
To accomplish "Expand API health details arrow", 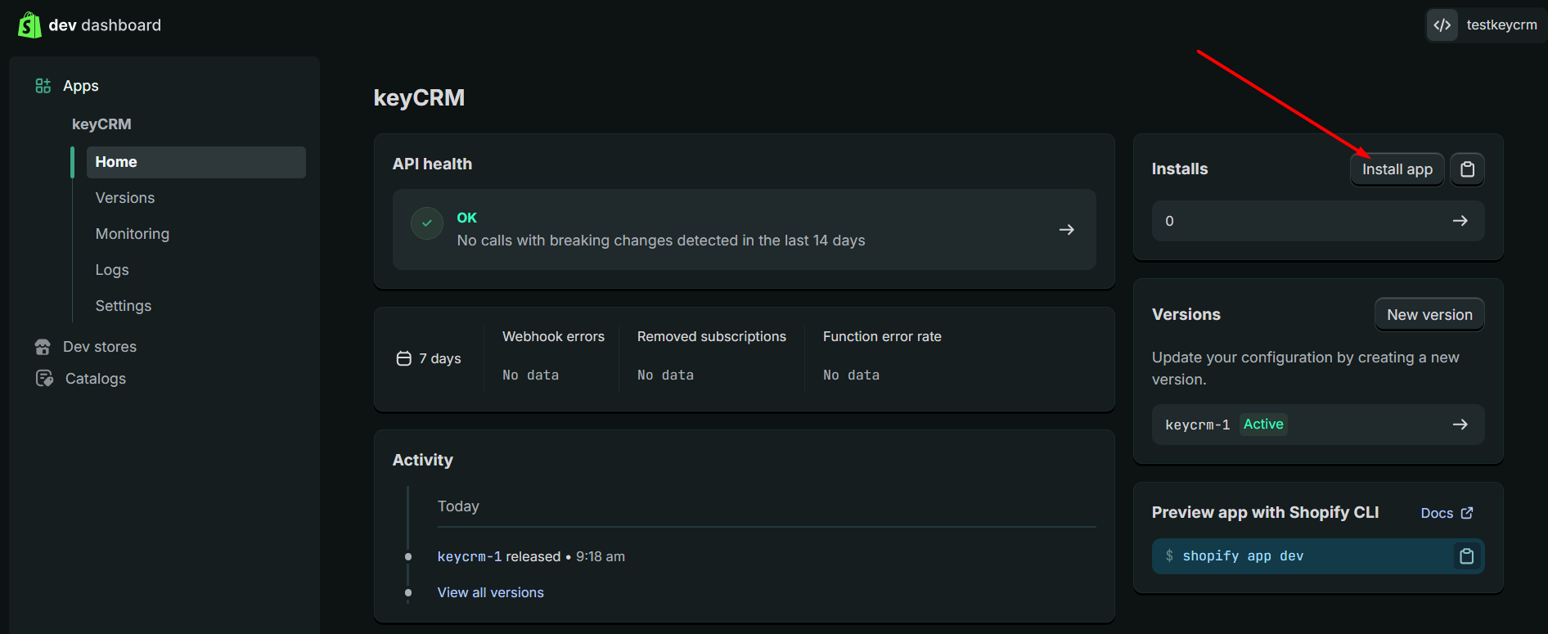I will pos(1066,230).
